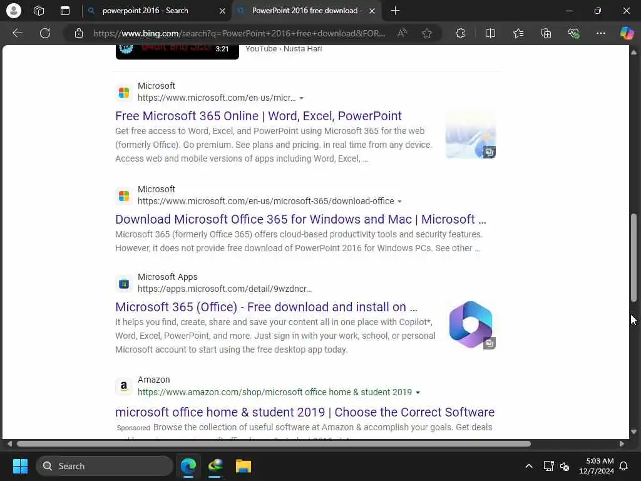
Task: Switch to 'powerpoint 2016 - Search' tab
Action: (x=145, y=11)
